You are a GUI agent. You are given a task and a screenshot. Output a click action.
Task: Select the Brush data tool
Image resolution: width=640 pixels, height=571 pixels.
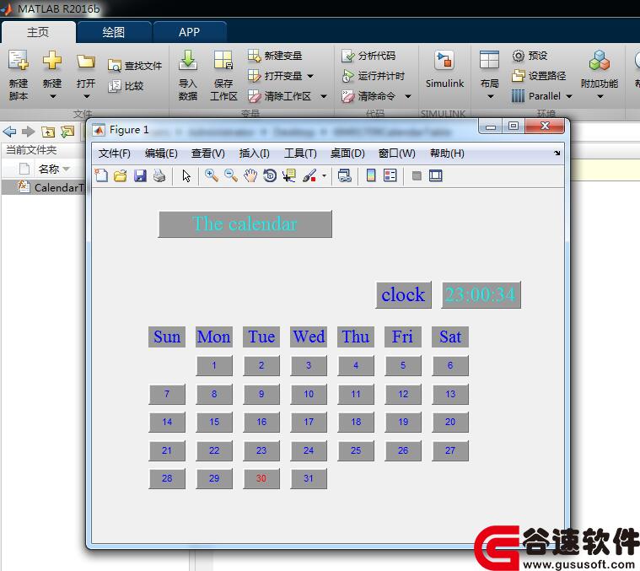pyautogui.click(x=309, y=176)
